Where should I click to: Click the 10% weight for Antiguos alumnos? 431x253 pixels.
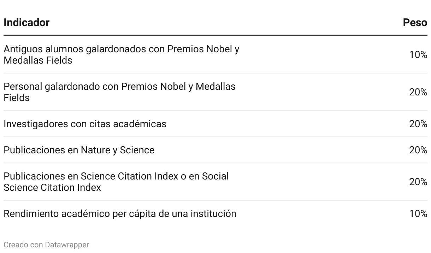418,55
